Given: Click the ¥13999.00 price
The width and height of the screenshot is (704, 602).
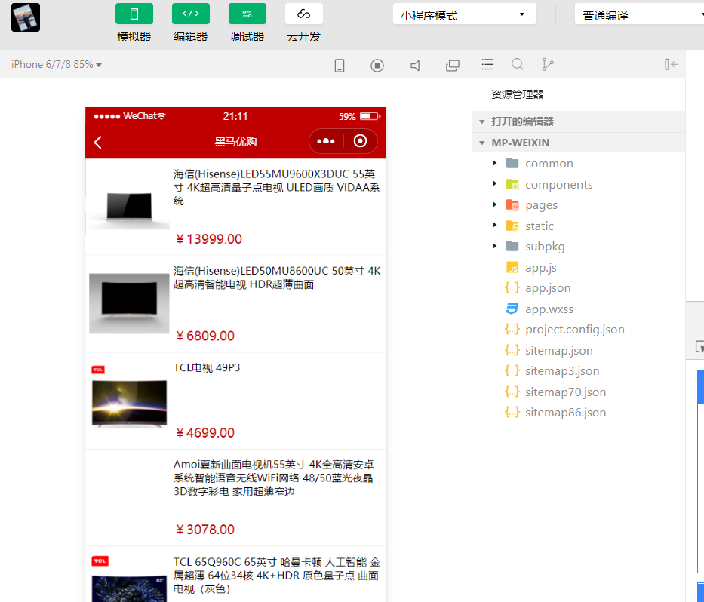Looking at the screenshot, I should tap(209, 239).
